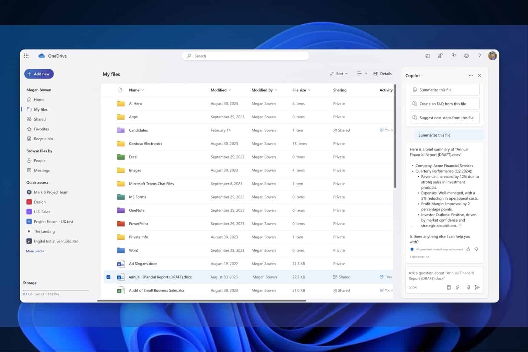Open the Excel green folder icon
The width and height of the screenshot is (528, 352).
coord(121,157)
